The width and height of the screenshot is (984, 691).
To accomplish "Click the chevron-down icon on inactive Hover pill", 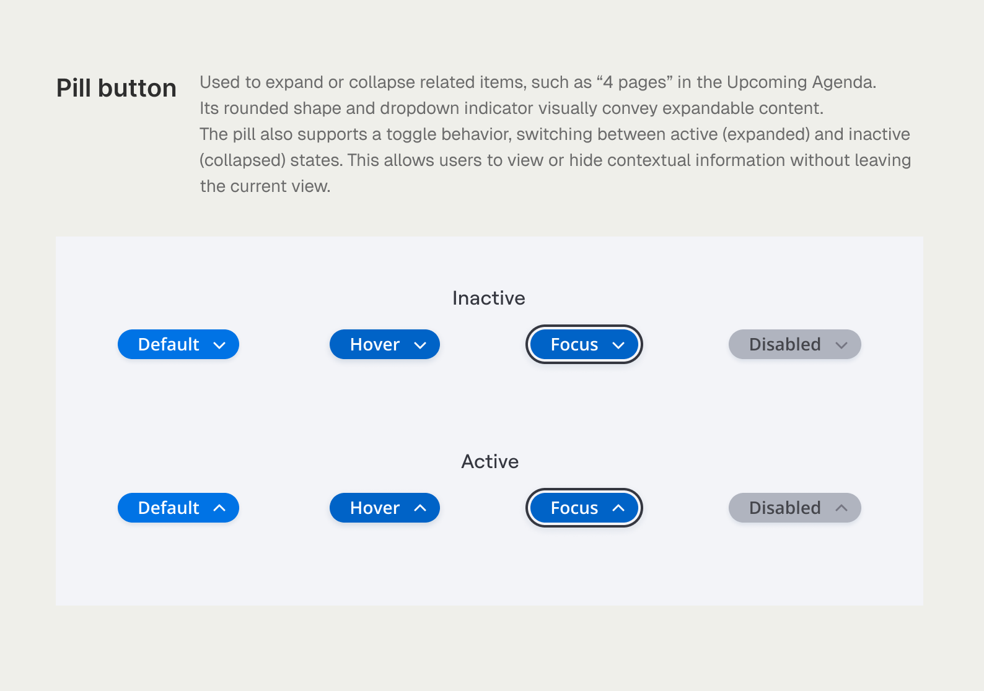I will coord(421,345).
